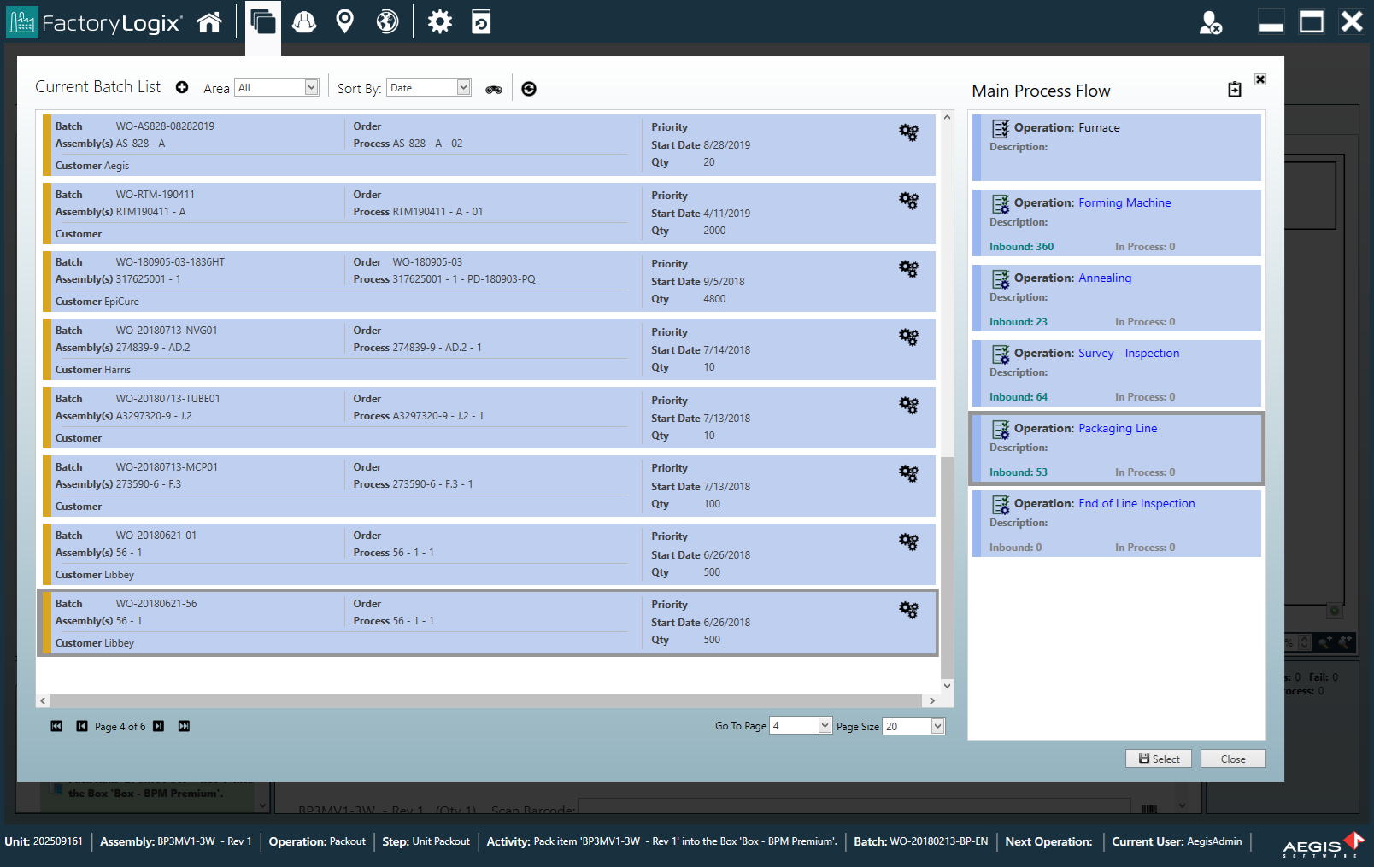
Task: Click the binoculars search icon
Action: [494, 89]
